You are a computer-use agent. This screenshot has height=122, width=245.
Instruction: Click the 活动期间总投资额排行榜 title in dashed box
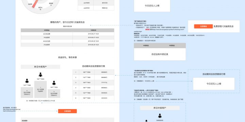coord(214,74)
